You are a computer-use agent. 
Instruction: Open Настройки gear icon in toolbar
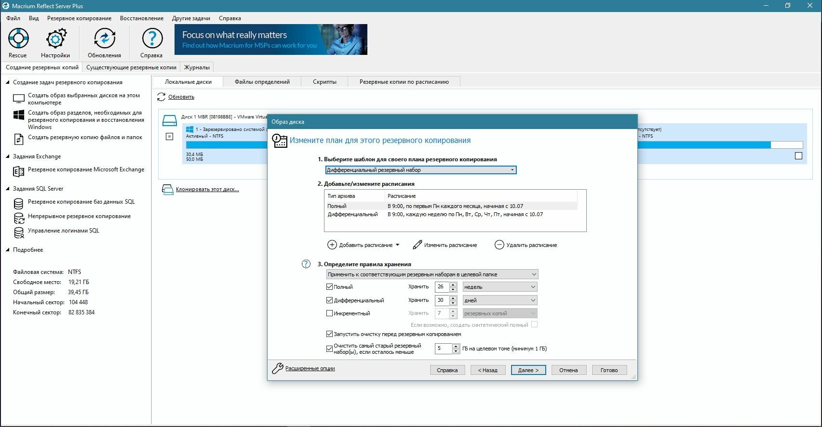coord(56,39)
